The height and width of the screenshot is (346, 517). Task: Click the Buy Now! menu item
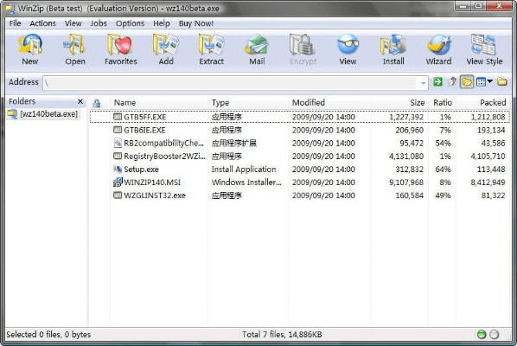196,23
